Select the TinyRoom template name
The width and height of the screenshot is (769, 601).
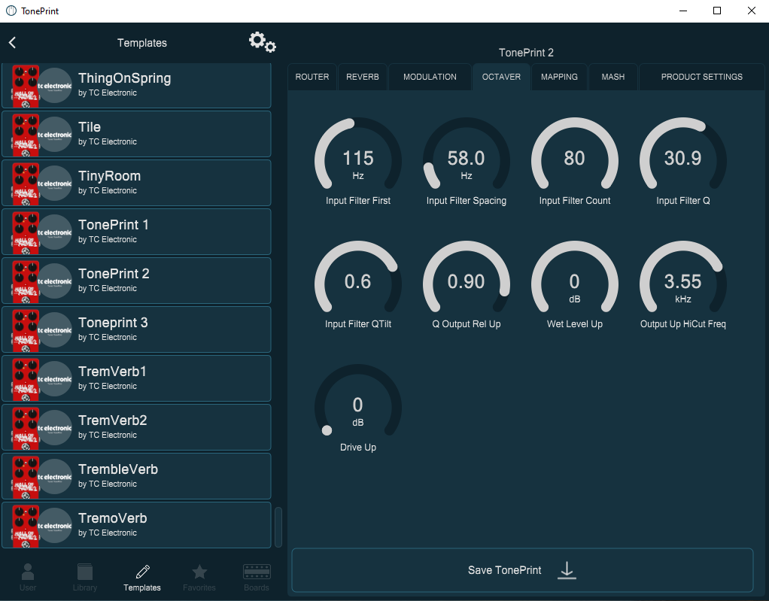pyautogui.click(x=109, y=176)
